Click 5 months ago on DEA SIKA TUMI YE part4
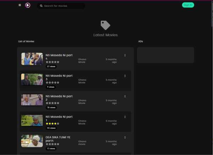The height and width of the screenshot is (155, 213). (x=111, y=143)
